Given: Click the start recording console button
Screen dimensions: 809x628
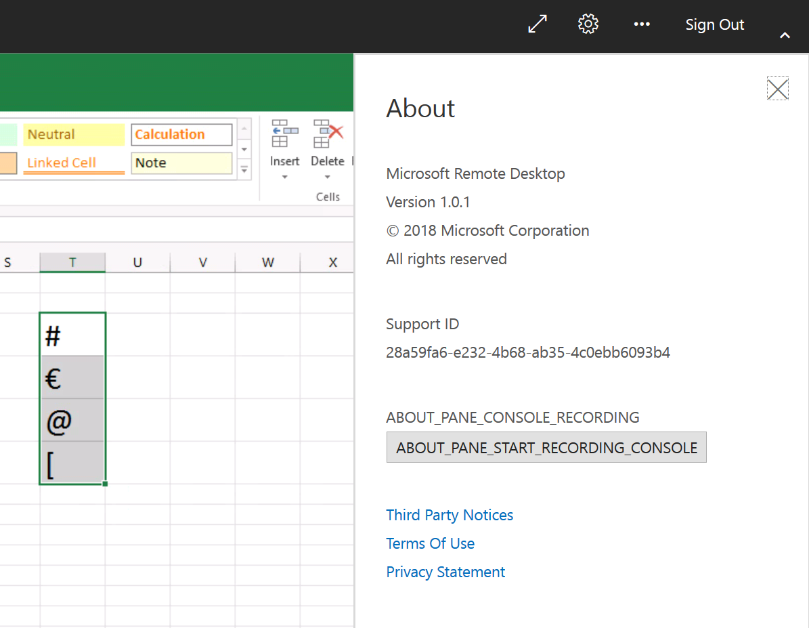Looking at the screenshot, I should point(546,448).
